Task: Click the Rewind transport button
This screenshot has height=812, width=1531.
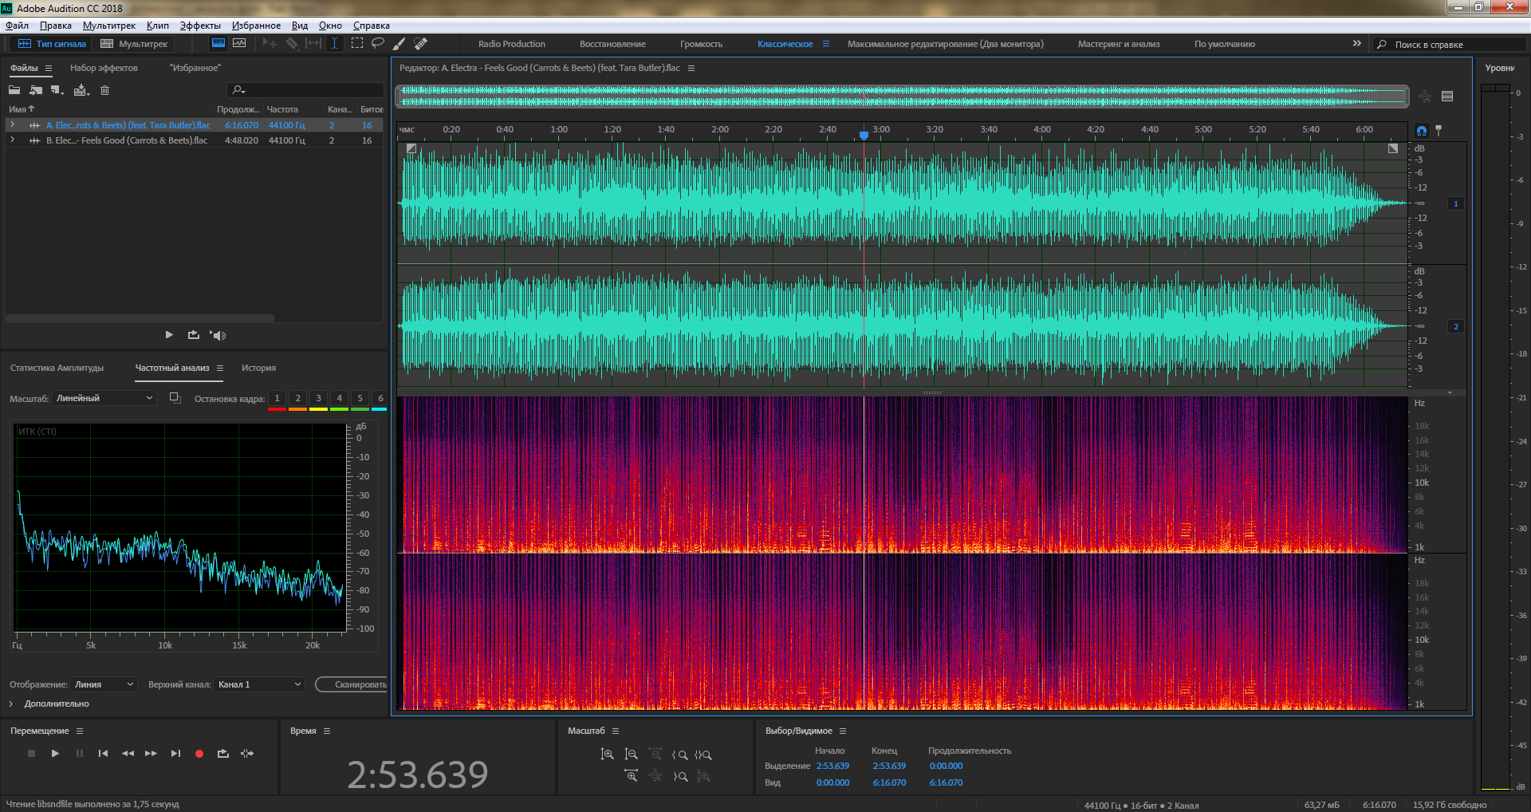Action: 128,753
